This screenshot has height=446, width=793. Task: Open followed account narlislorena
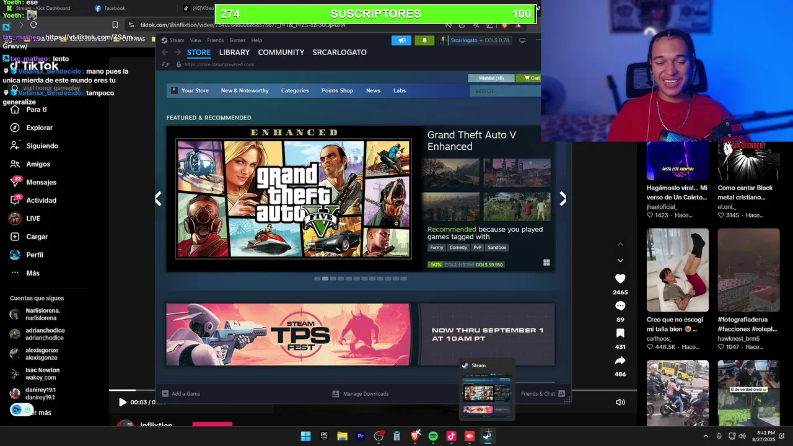point(35,314)
